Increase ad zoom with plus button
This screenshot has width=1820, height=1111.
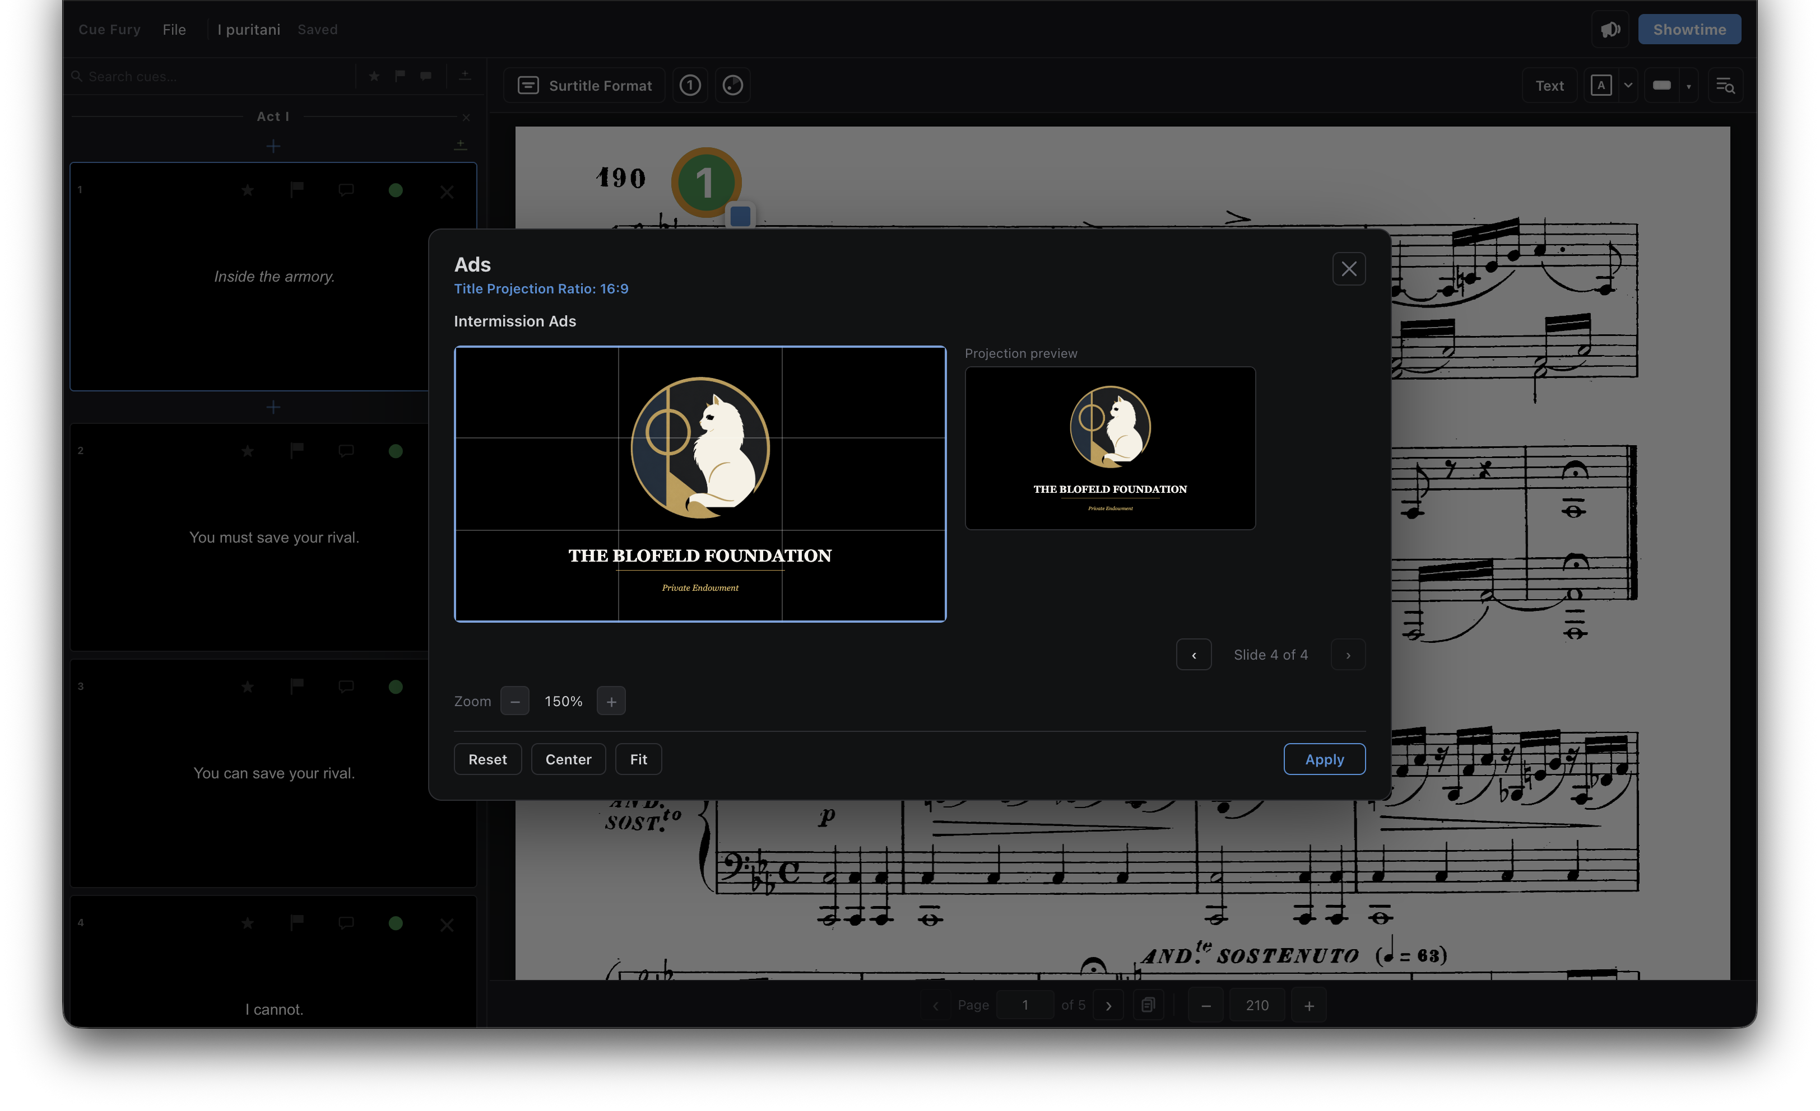point(611,701)
